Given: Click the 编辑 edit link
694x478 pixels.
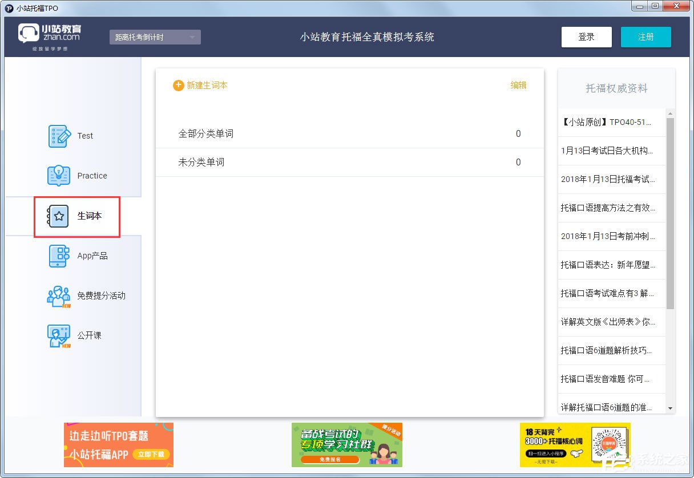Looking at the screenshot, I should coord(518,85).
